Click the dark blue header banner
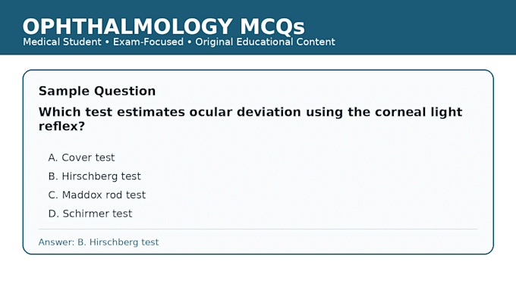 click(258, 27)
